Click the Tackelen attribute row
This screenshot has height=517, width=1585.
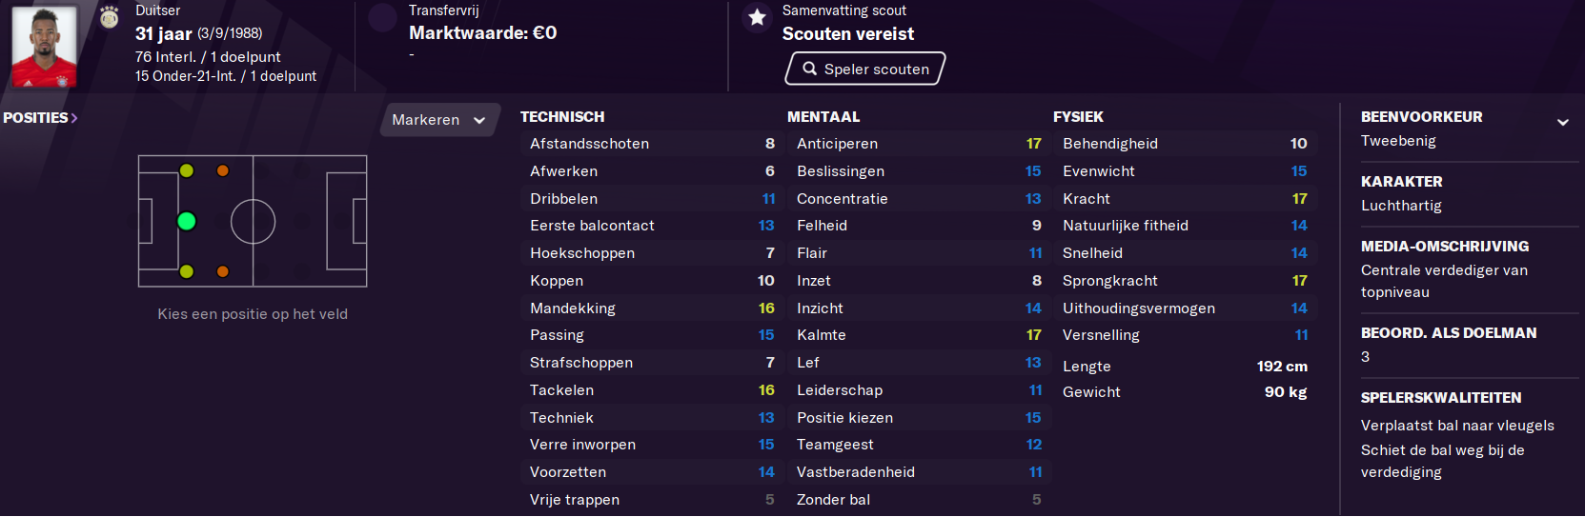pos(652,390)
